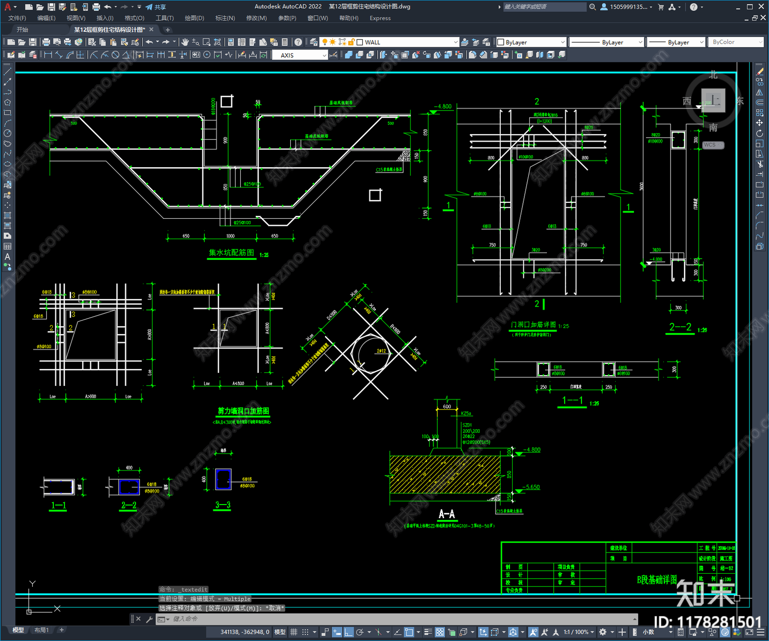
Task: Click the WCS label under the ViewCube
Action: click(x=710, y=145)
